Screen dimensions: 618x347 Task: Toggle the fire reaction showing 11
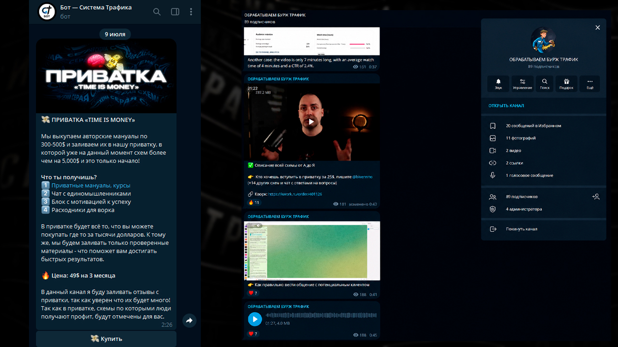click(x=254, y=203)
